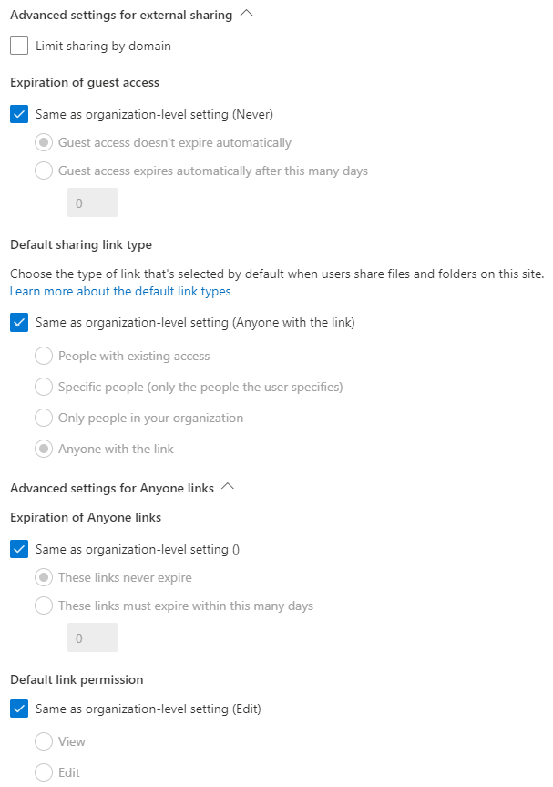Viewport: 553px width, 787px height.
Task: Choose Edit as default link permission
Action: click(44, 772)
